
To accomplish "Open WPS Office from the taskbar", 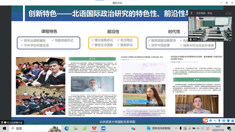I will click(94, 128).
